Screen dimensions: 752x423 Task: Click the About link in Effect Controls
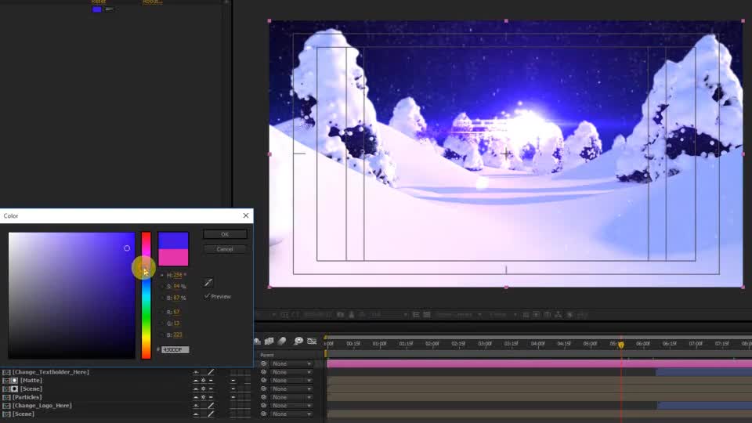(x=152, y=2)
